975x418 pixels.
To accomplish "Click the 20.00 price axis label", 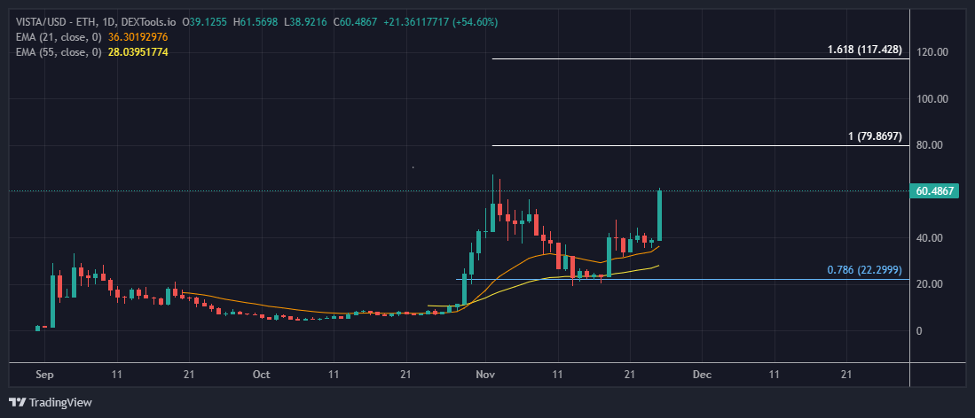I will click(929, 284).
